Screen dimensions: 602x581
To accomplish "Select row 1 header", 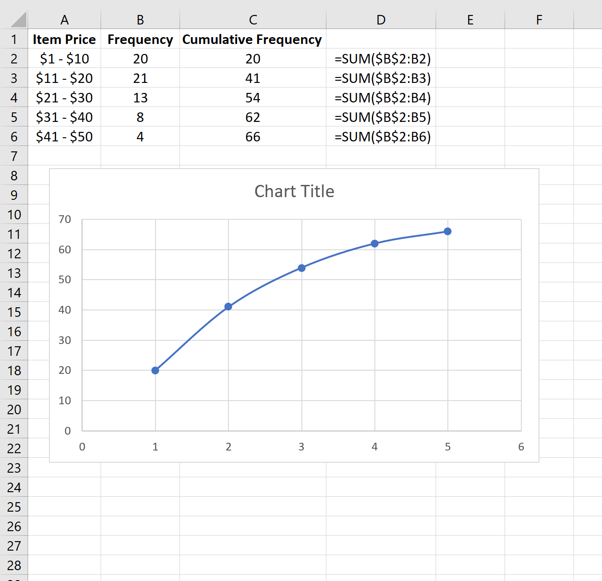I will [x=14, y=39].
